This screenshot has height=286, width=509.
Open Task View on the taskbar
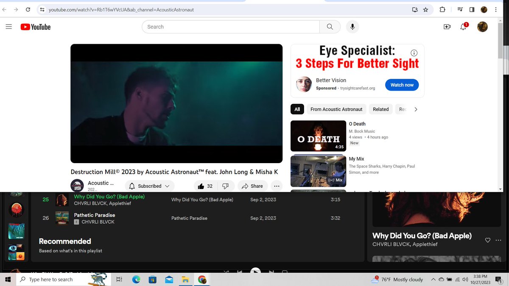tap(119, 280)
